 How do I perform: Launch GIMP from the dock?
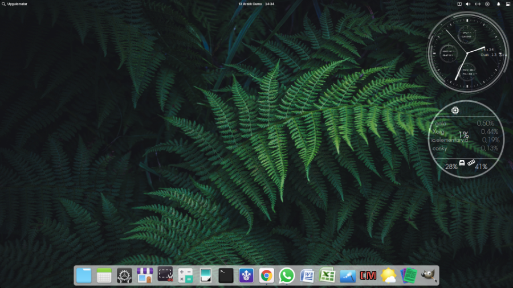(429, 275)
